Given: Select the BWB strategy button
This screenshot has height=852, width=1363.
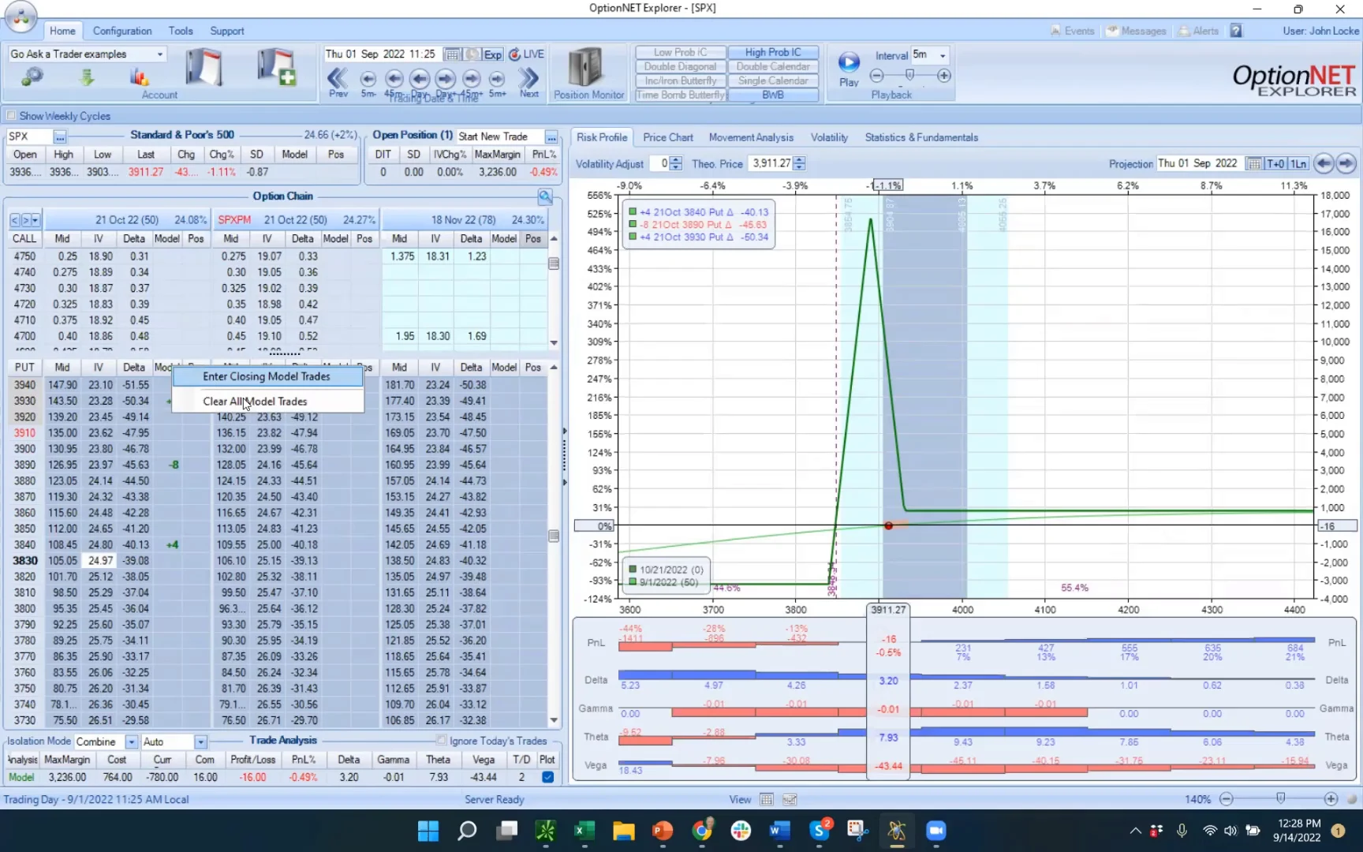Looking at the screenshot, I should [773, 95].
